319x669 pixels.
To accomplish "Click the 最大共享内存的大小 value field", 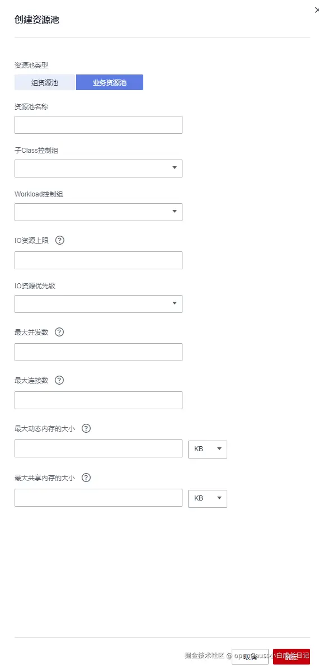I will pyautogui.click(x=98, y=498).
